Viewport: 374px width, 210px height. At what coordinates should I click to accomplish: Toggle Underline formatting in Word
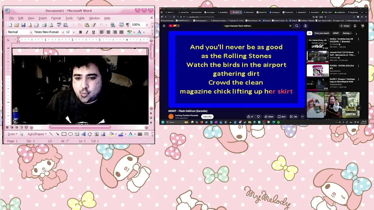click(93, 32)
